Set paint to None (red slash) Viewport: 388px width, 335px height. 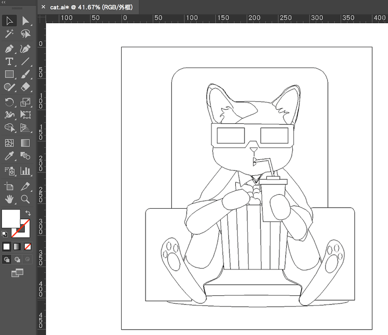[28, 246]
